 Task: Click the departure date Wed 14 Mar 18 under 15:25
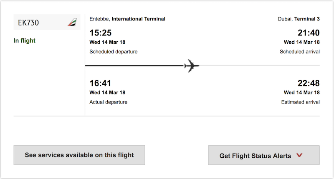107,42
